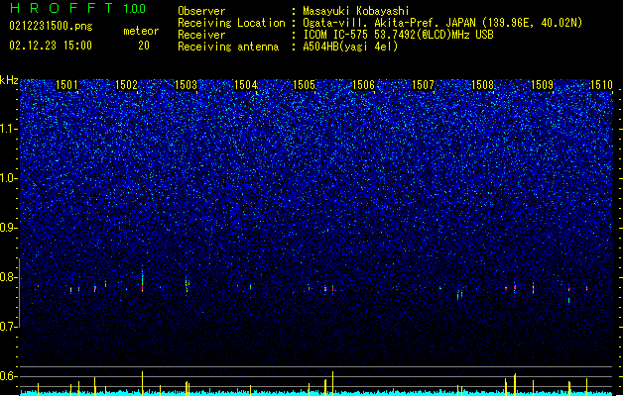This screenshot has width=624, height=396.
Task: Click the 0.8 kHz axis label
Action: coord(9,277)
